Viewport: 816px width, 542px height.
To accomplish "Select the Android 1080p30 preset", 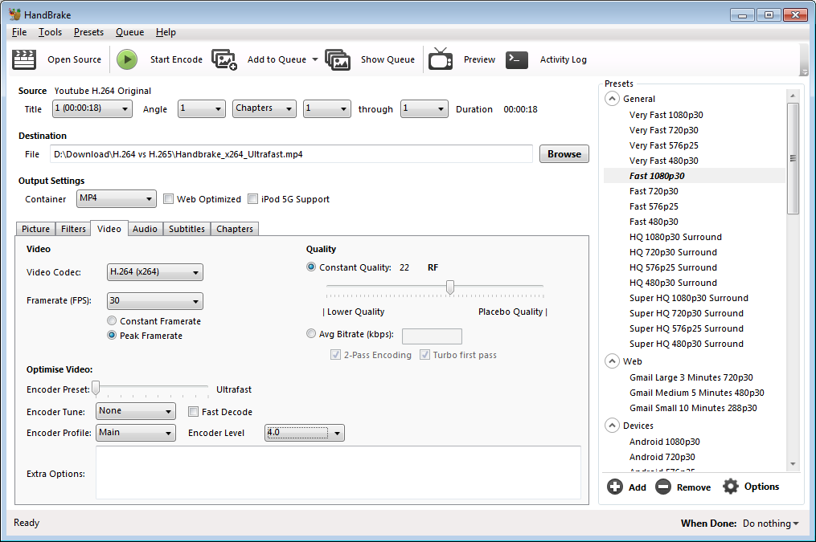I will pos(665,442).
